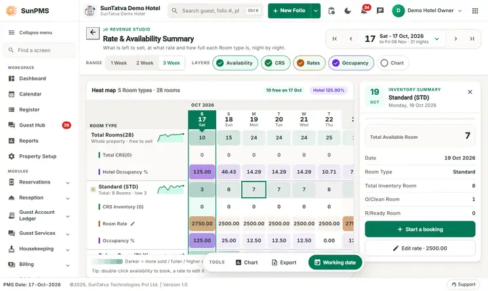Open New Folio dropdown arrow
This screenshot has height=291, width=488.
click(x=316, y=11)
